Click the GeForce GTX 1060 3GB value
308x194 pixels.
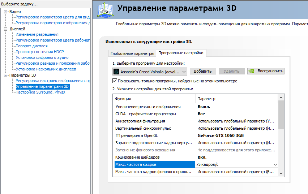tap(221, 135)
